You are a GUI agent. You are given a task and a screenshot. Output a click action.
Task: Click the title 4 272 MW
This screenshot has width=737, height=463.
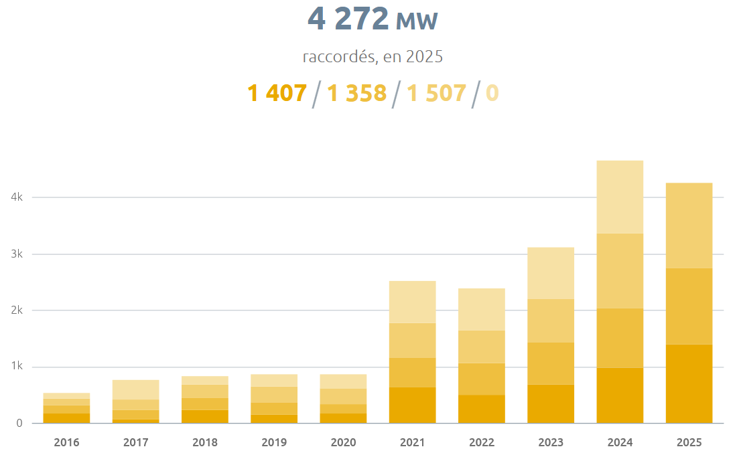372,21
